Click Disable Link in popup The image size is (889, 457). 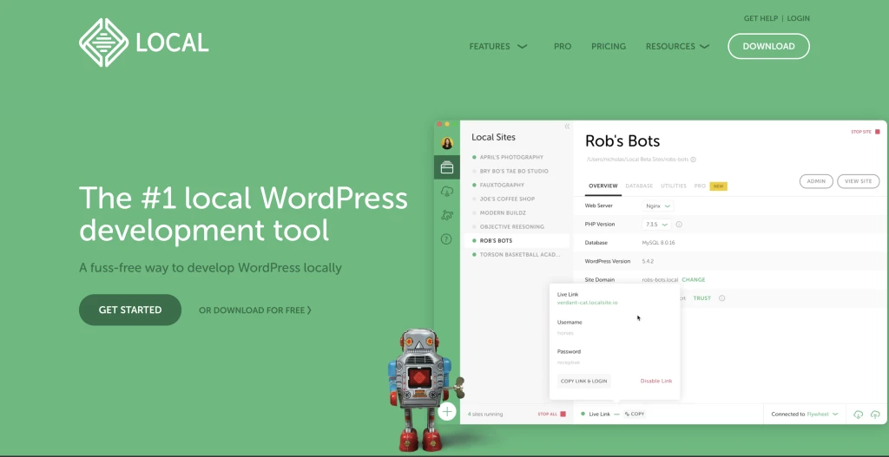click(x=655, y=381)
